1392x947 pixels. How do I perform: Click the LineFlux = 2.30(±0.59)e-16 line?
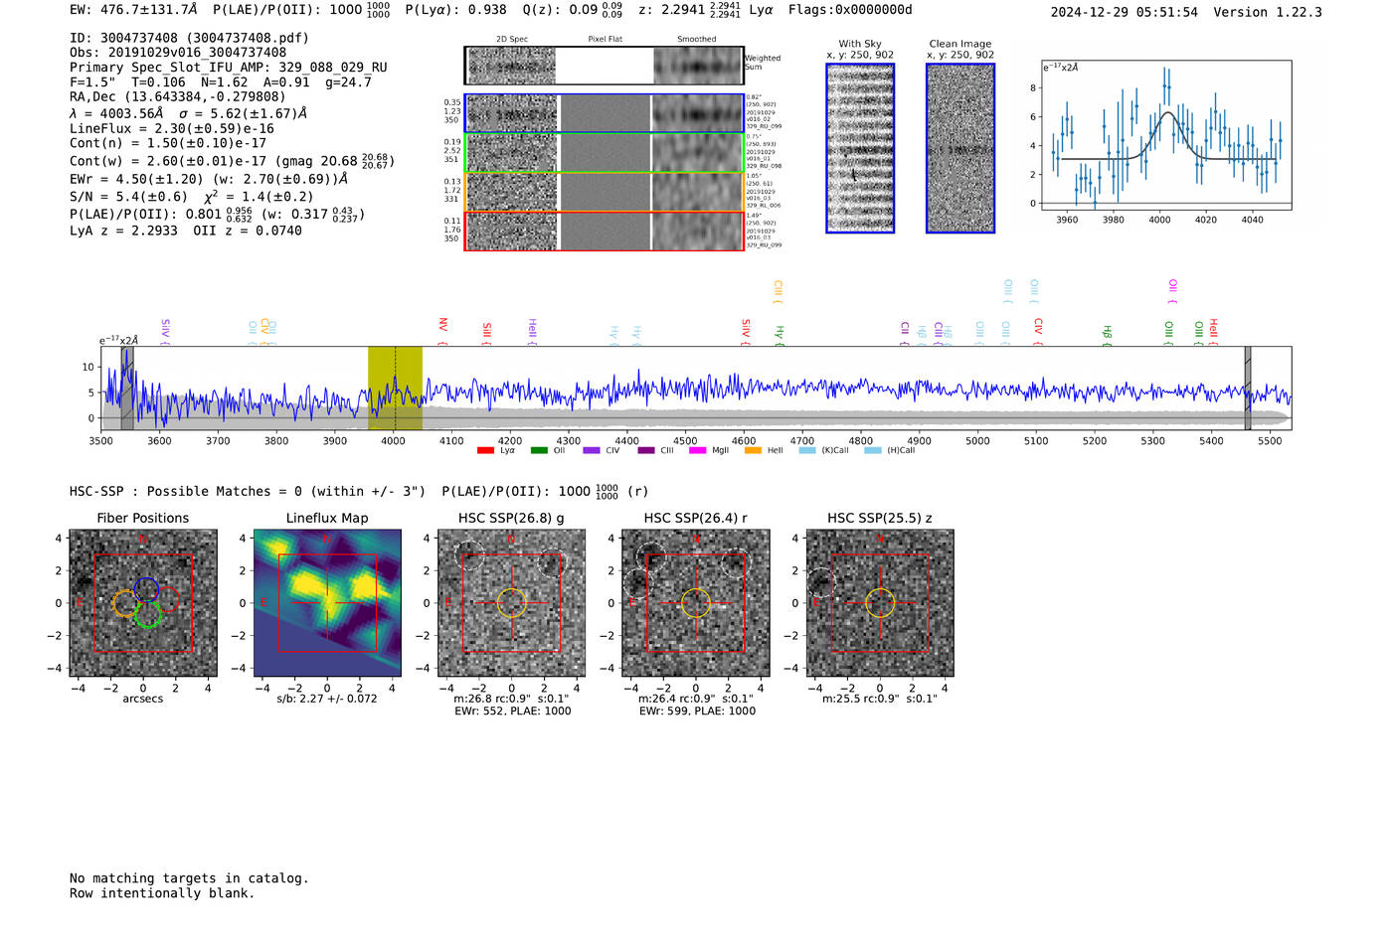coord(172,128)
